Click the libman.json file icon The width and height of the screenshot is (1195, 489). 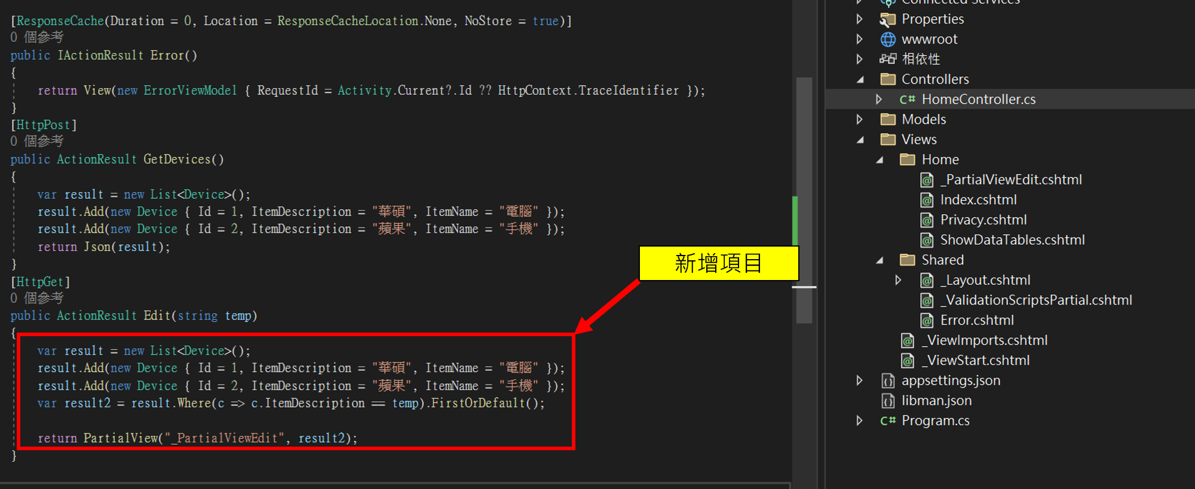[888, 401]
